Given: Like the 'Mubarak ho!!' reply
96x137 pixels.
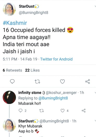Looking at the screenshot, I should (x=63, y=111).
